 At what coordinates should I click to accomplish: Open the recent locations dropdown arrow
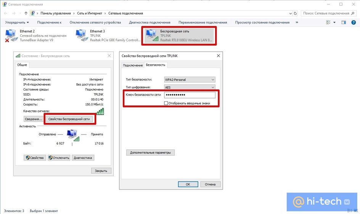[x=20, y=13]
